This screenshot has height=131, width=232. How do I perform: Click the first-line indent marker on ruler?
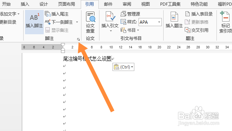63,45
